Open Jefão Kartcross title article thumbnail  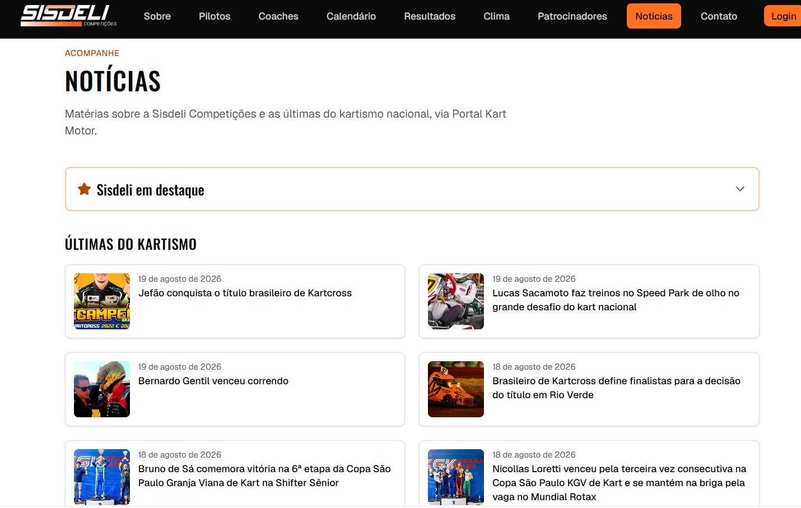point(102,301)
